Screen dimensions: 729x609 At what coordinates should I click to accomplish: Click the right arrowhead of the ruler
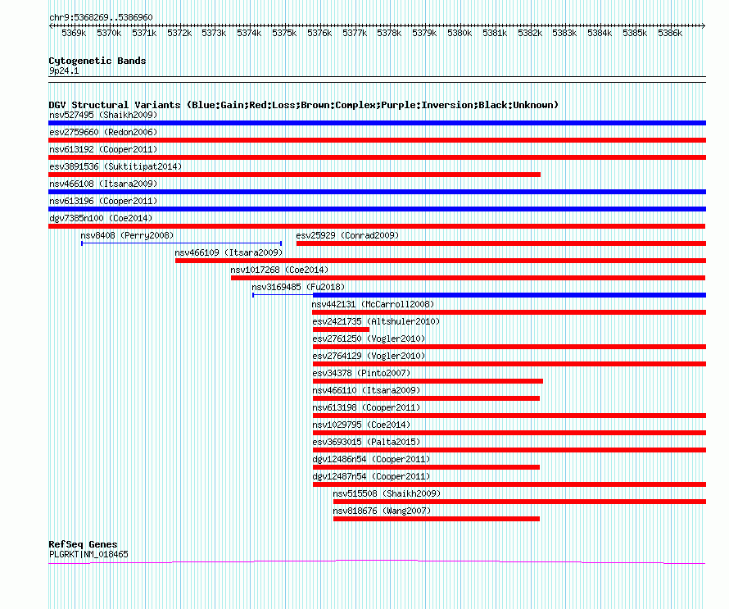(x=704, y=26)
